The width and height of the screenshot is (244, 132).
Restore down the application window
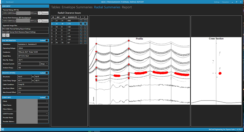point(237,2)
